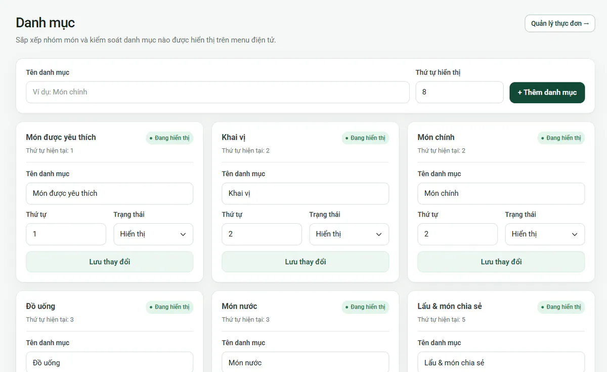Click the Khai vị card title

coord(234,137)
